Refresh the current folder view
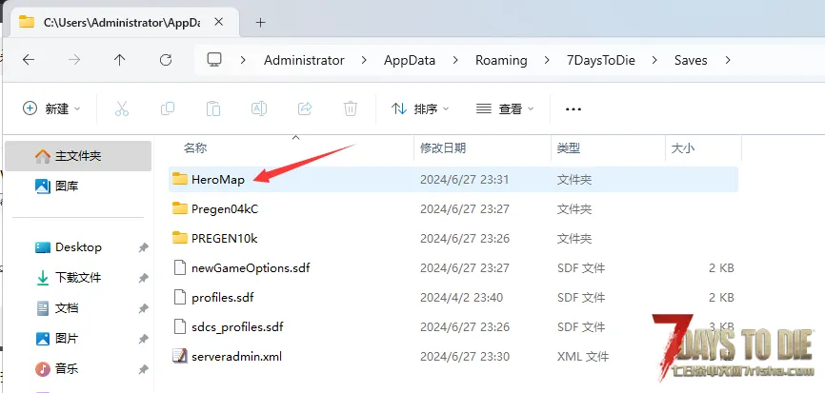Viewport: 825px width, 393px height. 166,60
